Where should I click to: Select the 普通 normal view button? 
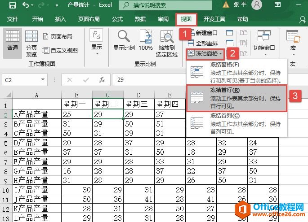coord(13,43)
